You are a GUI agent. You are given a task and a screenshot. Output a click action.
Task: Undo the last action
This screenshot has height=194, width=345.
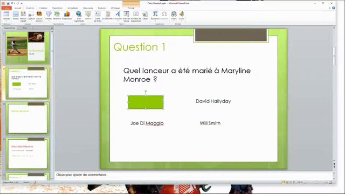point(12,3)
